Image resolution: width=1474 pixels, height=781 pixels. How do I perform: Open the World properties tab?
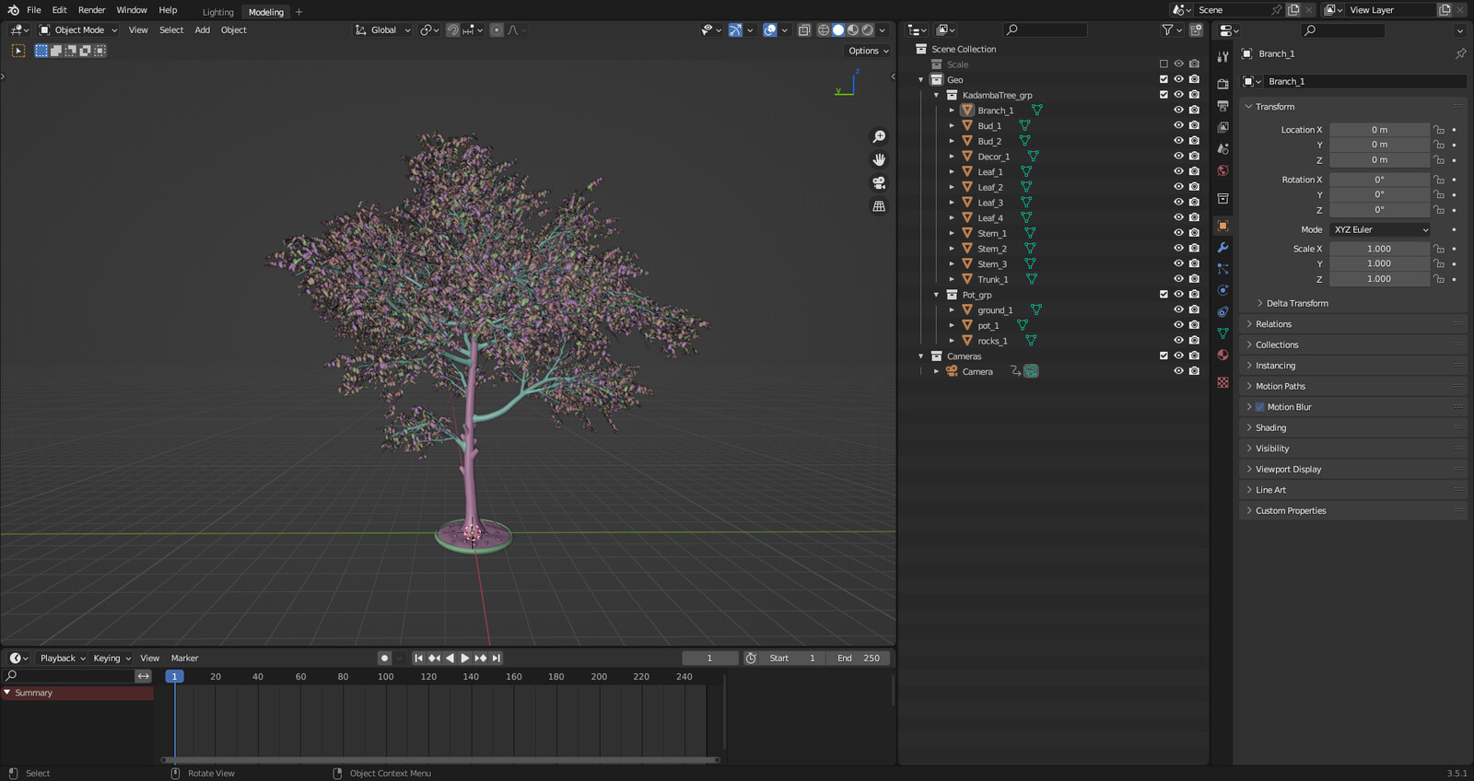[x=1222, y=170]
